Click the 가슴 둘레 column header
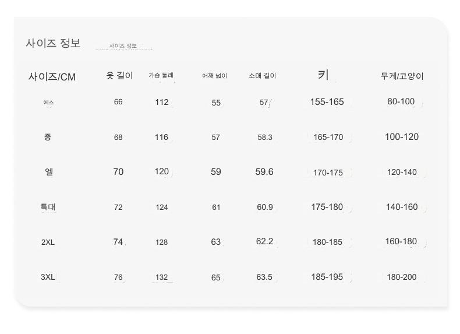 click(161, 75)
